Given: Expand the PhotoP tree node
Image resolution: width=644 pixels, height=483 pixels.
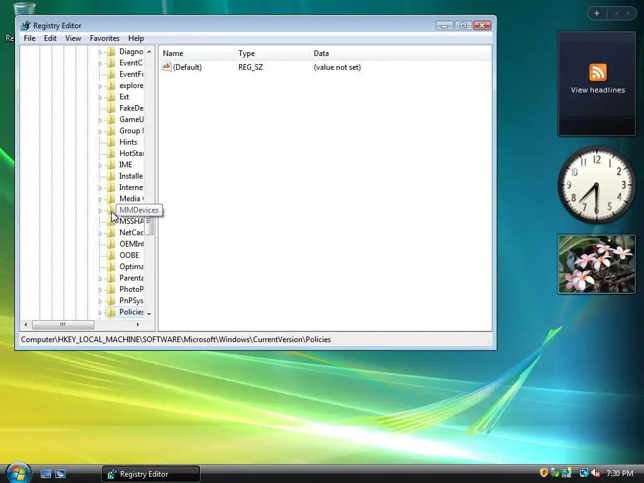Looking at the screenshot, I should pyautogui.click(x=100, y=290).
